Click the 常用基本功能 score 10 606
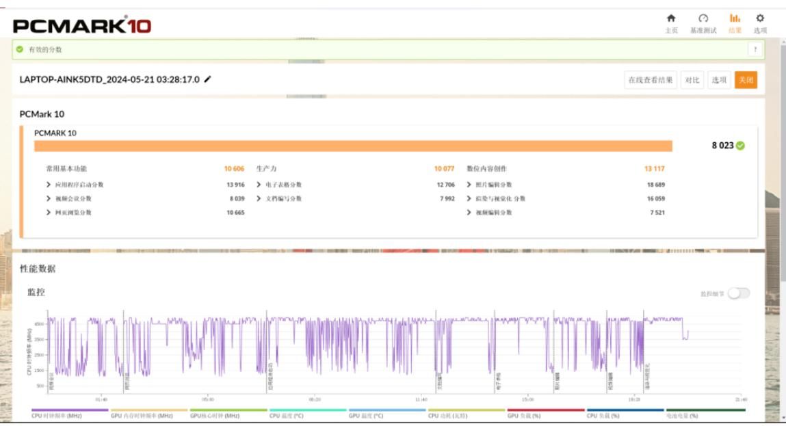Image resolution: width=786 pixels, height=426 pixels. [x=234, y=168]
